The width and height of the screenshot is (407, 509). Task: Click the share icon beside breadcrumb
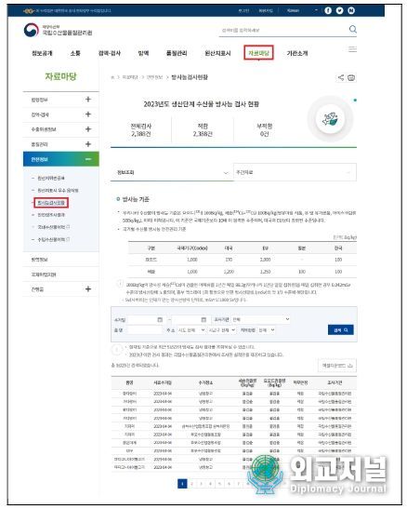click(x=341, y=77)
